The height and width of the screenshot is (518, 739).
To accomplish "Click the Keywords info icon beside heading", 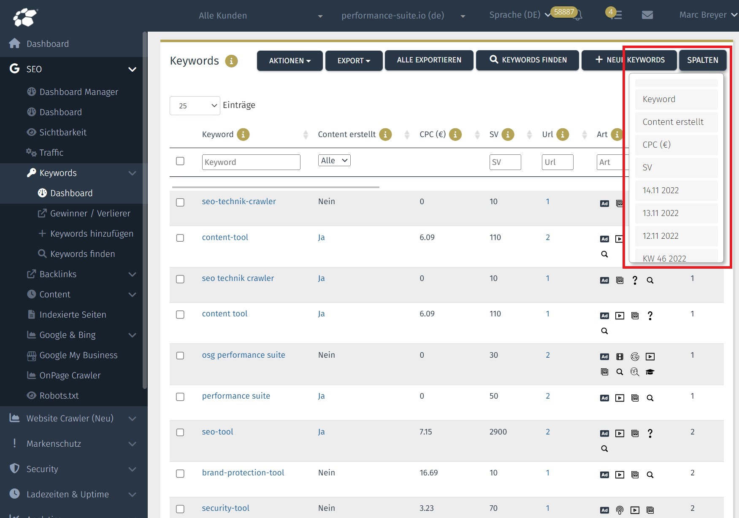I will (231, 61).
